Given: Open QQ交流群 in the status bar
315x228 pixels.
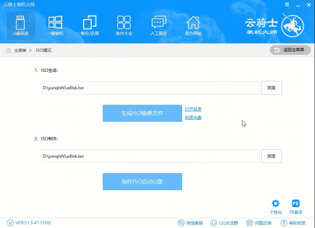Looking at the screenshot, I should 224,223.
